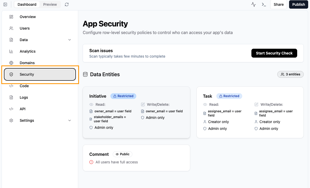
Task: Open the Comment entity card
Action: click(x=136, y=158)
